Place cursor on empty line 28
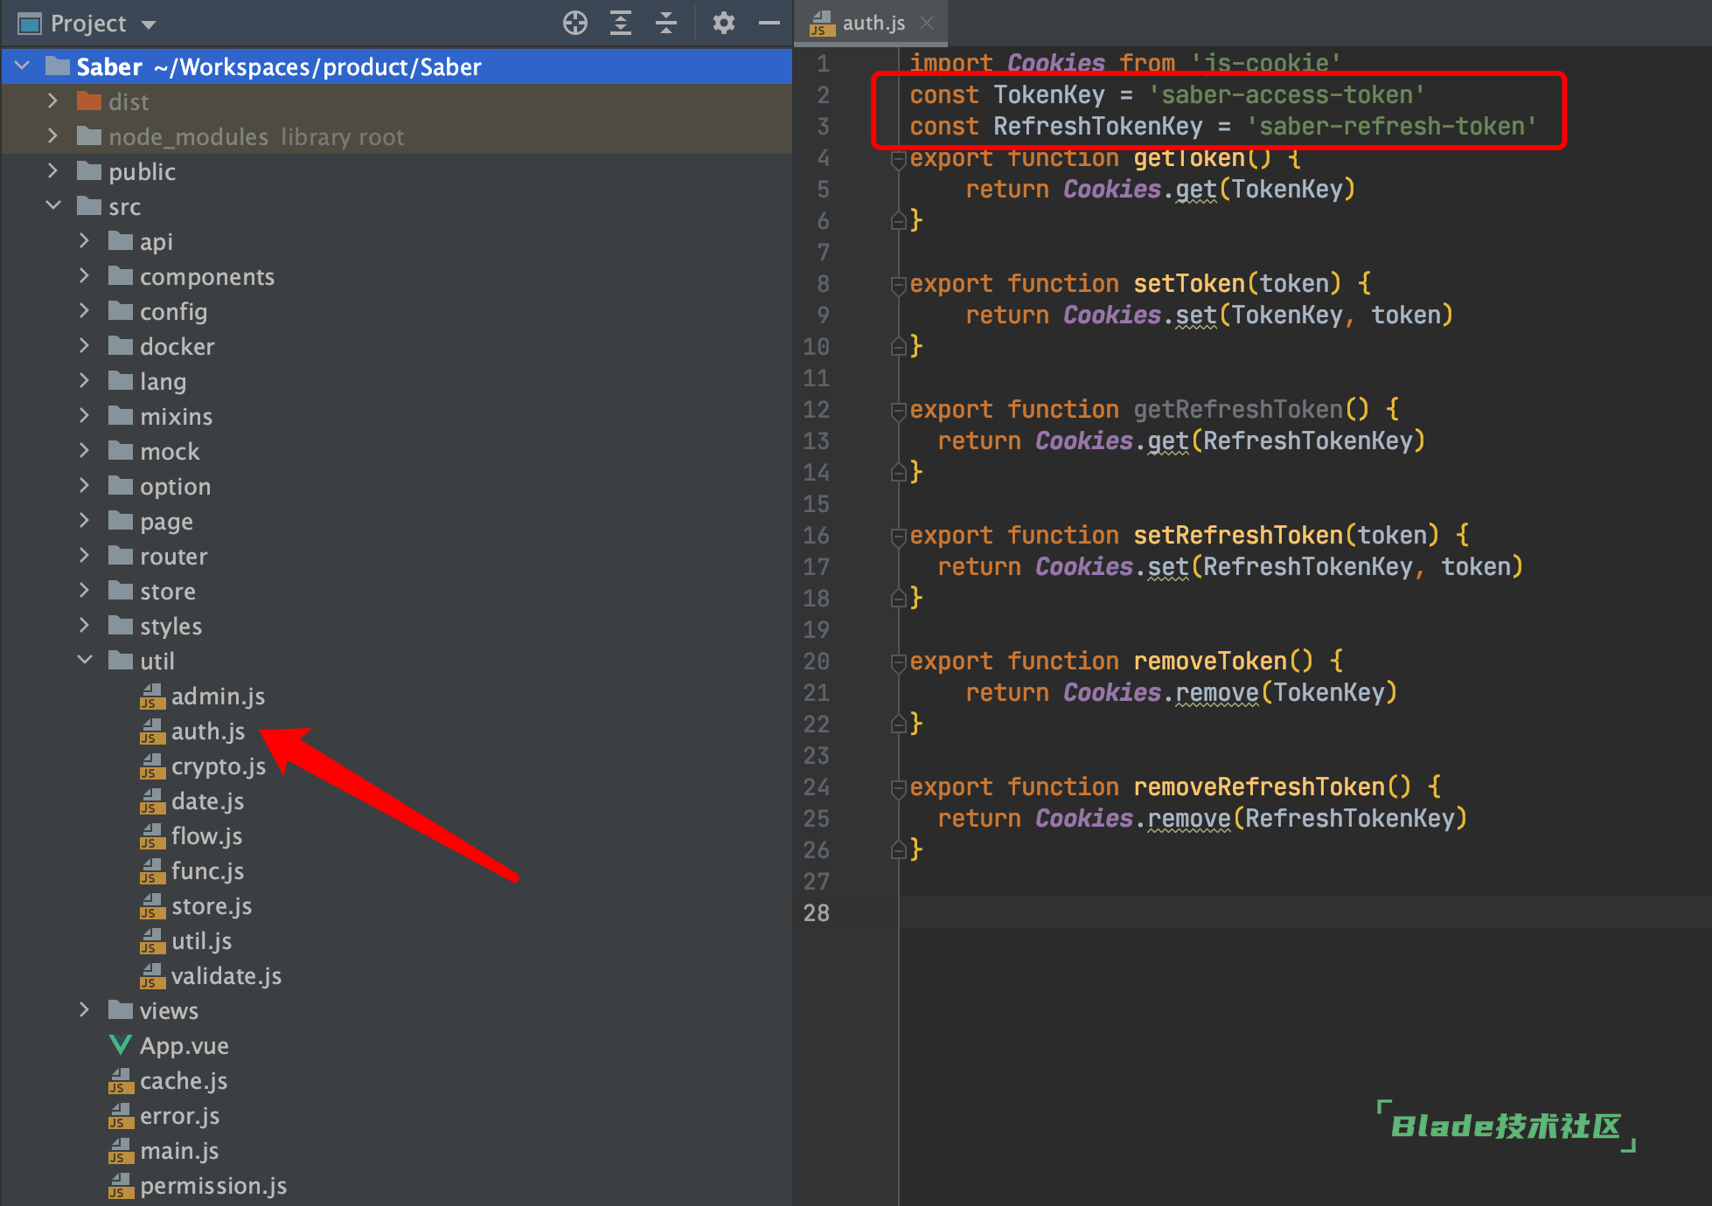 click(x=1305, y=913)
